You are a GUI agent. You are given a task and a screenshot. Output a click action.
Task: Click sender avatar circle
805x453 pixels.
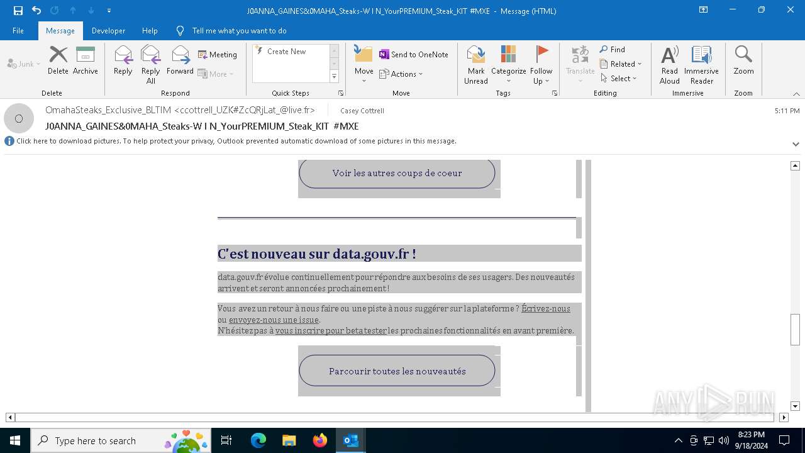click(x=19, y=118)
